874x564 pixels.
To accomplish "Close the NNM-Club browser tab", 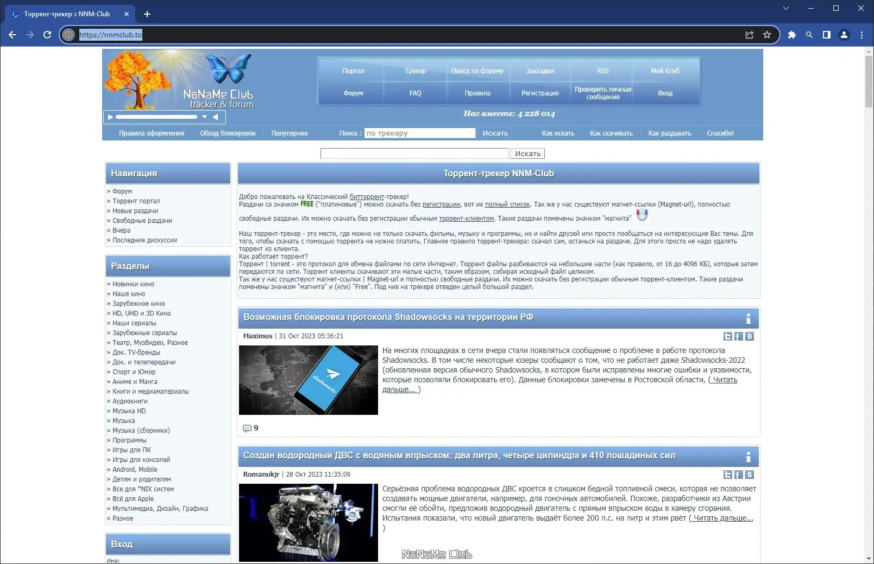I will tap(127, 14).
